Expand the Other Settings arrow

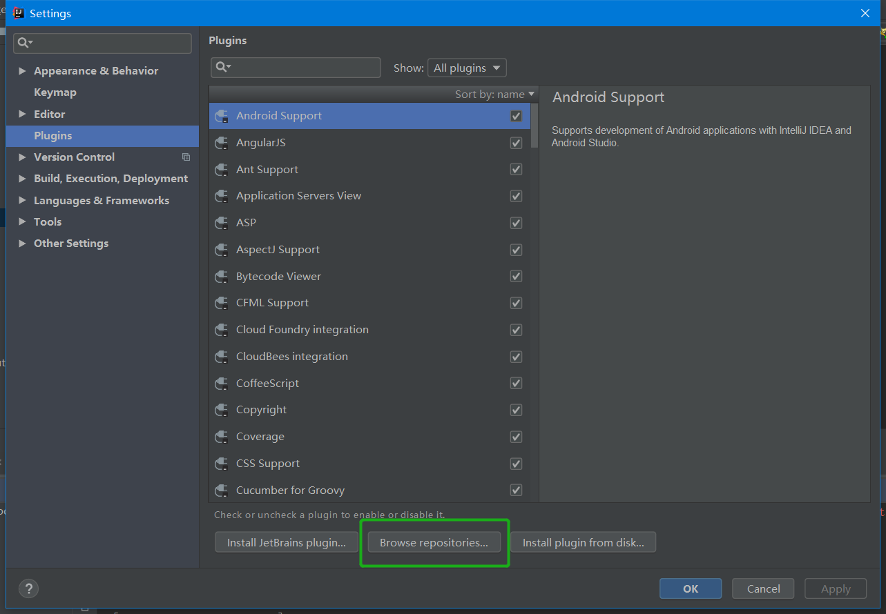pos(22,244)
